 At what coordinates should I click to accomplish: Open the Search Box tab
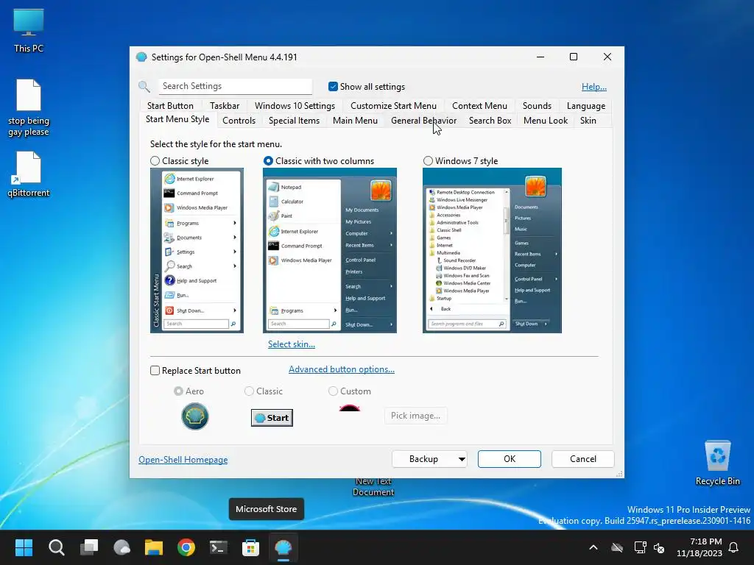coord(490,121)
